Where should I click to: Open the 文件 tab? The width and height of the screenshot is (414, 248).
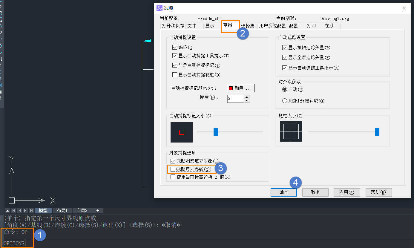194,26
